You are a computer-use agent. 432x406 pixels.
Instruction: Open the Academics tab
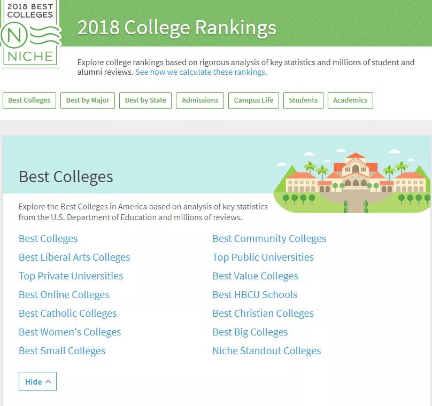350,100
